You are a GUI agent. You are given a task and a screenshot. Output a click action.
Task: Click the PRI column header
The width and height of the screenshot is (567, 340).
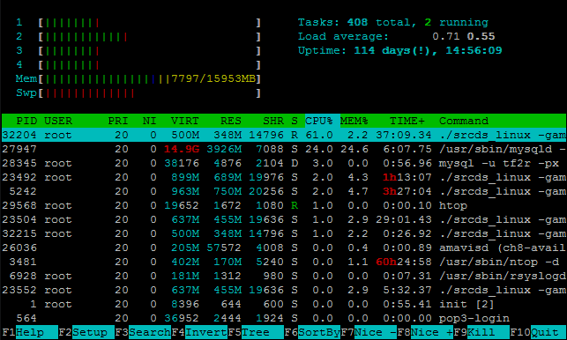click(x=118, y=121)
